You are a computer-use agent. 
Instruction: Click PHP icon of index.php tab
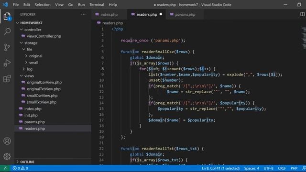click(x=97, y=14)
